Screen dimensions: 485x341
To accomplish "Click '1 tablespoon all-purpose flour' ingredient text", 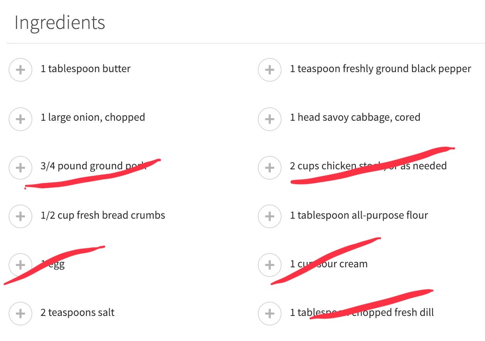I will click(x=359, y=215).
